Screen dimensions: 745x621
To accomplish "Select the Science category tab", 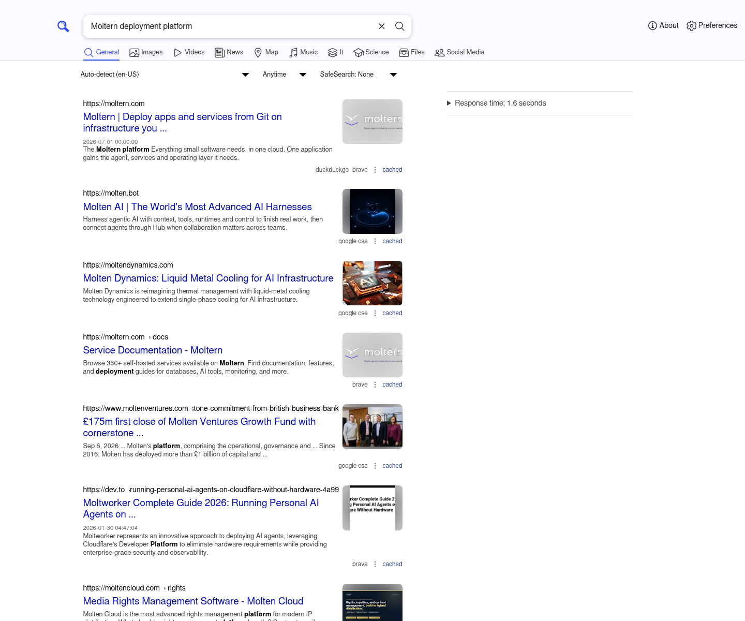I will point(371,52).
